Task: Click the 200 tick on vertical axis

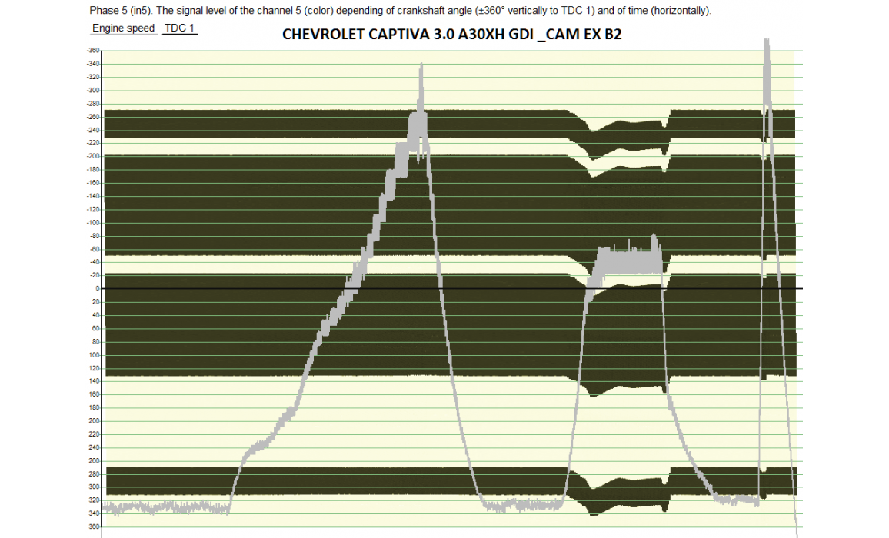Action: 95,421
